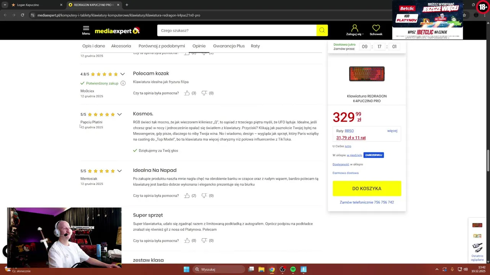Open the mediaexpert hamburger Menu
490x275 pixels.
pyautogui.click(x=86, y=30)
